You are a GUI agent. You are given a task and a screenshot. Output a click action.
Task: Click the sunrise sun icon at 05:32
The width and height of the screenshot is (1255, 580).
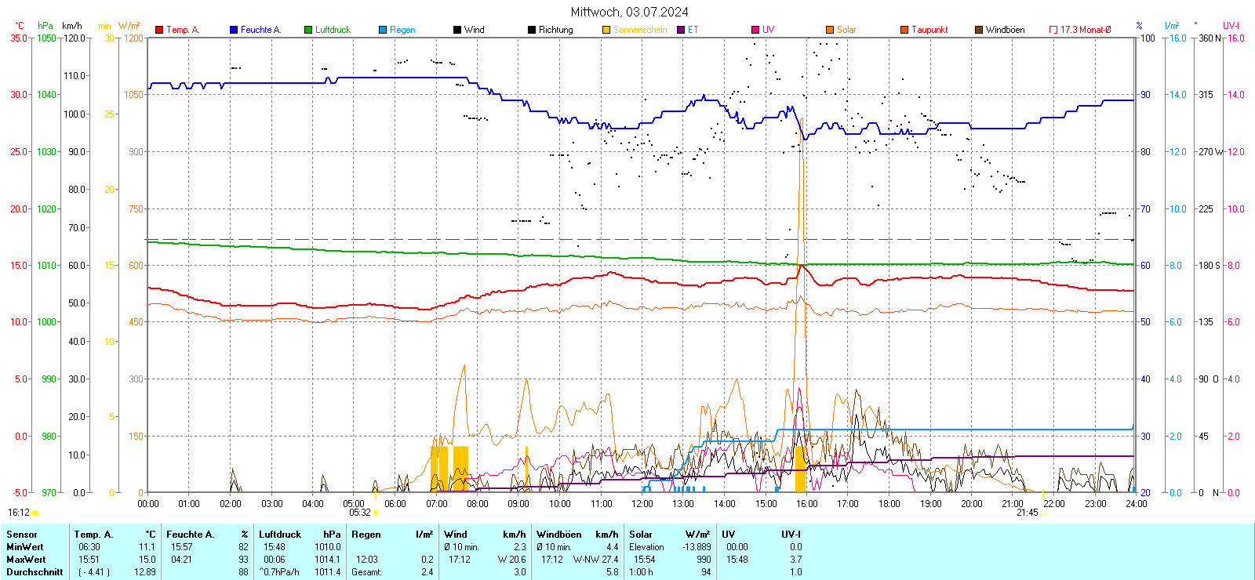[x=376, y=513]
